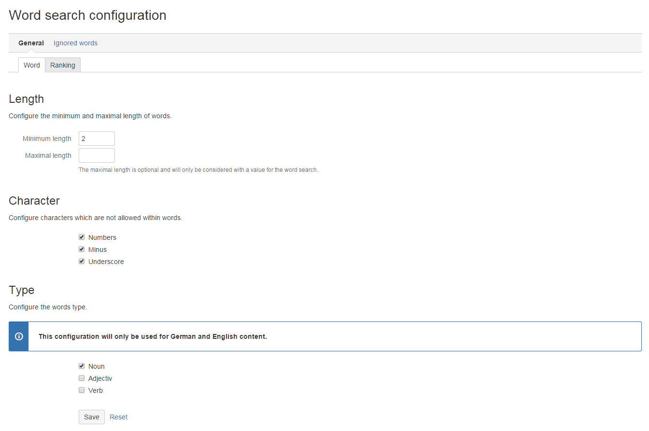Click the info icon in the blue banner
649x431 pixels.
19,336
